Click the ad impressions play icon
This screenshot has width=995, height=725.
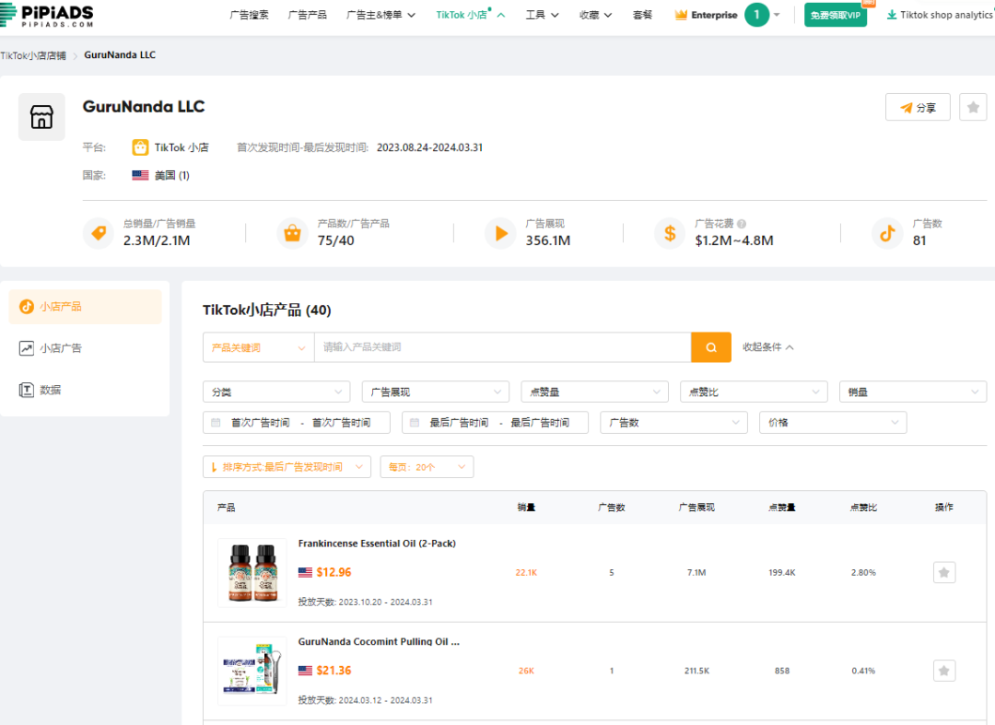point(500,233)
